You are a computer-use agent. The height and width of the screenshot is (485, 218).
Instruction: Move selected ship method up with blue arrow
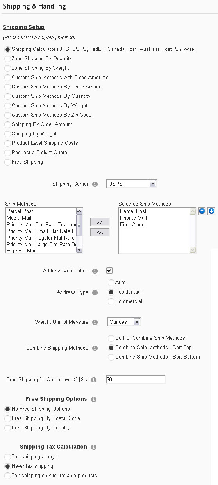tap(202, 211)
